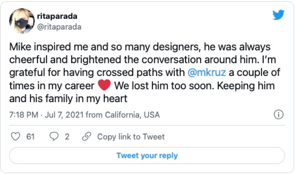Like the tweet with the heart icon
The image size is (295, 174).
coord(15,136)
